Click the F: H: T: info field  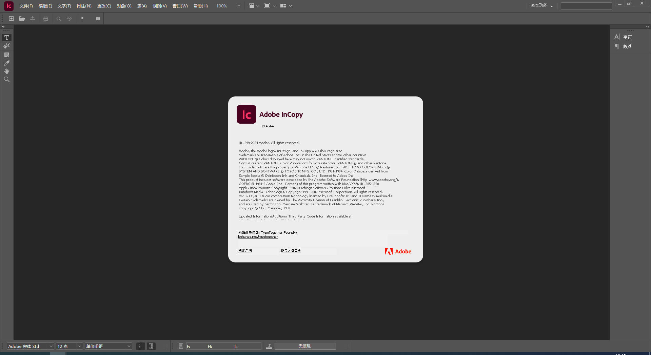pos(223,346)
